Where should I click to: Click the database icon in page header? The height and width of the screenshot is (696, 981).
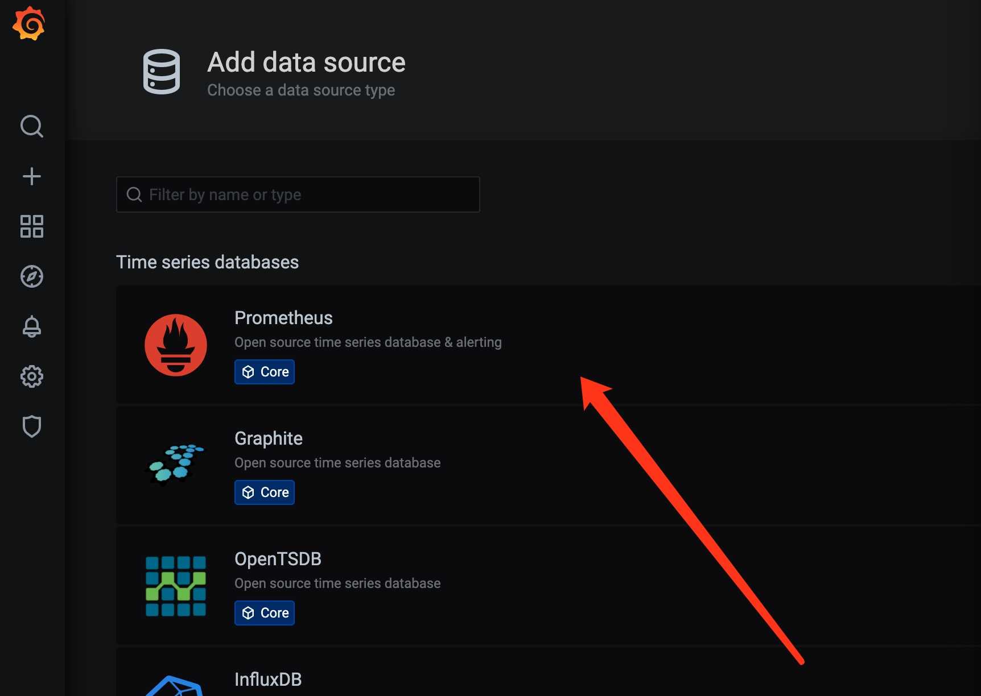tap(162, 72)
